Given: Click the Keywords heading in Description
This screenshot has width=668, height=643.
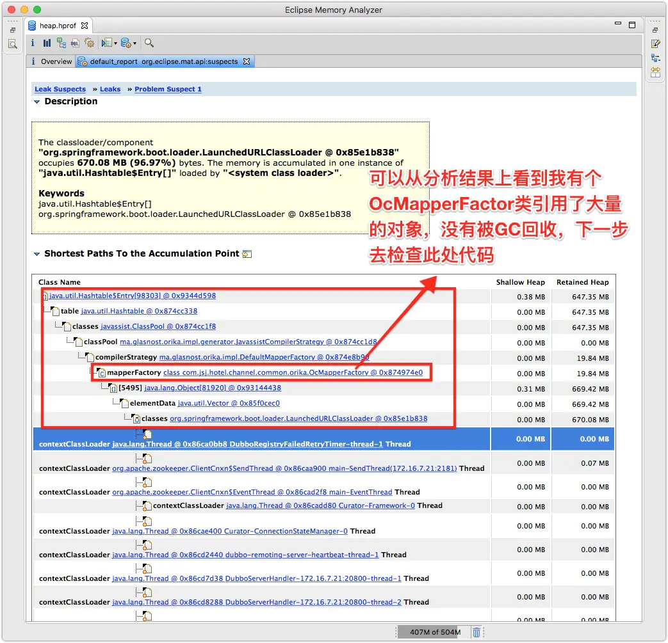Looking at the screenshot, I should (61, 193).
